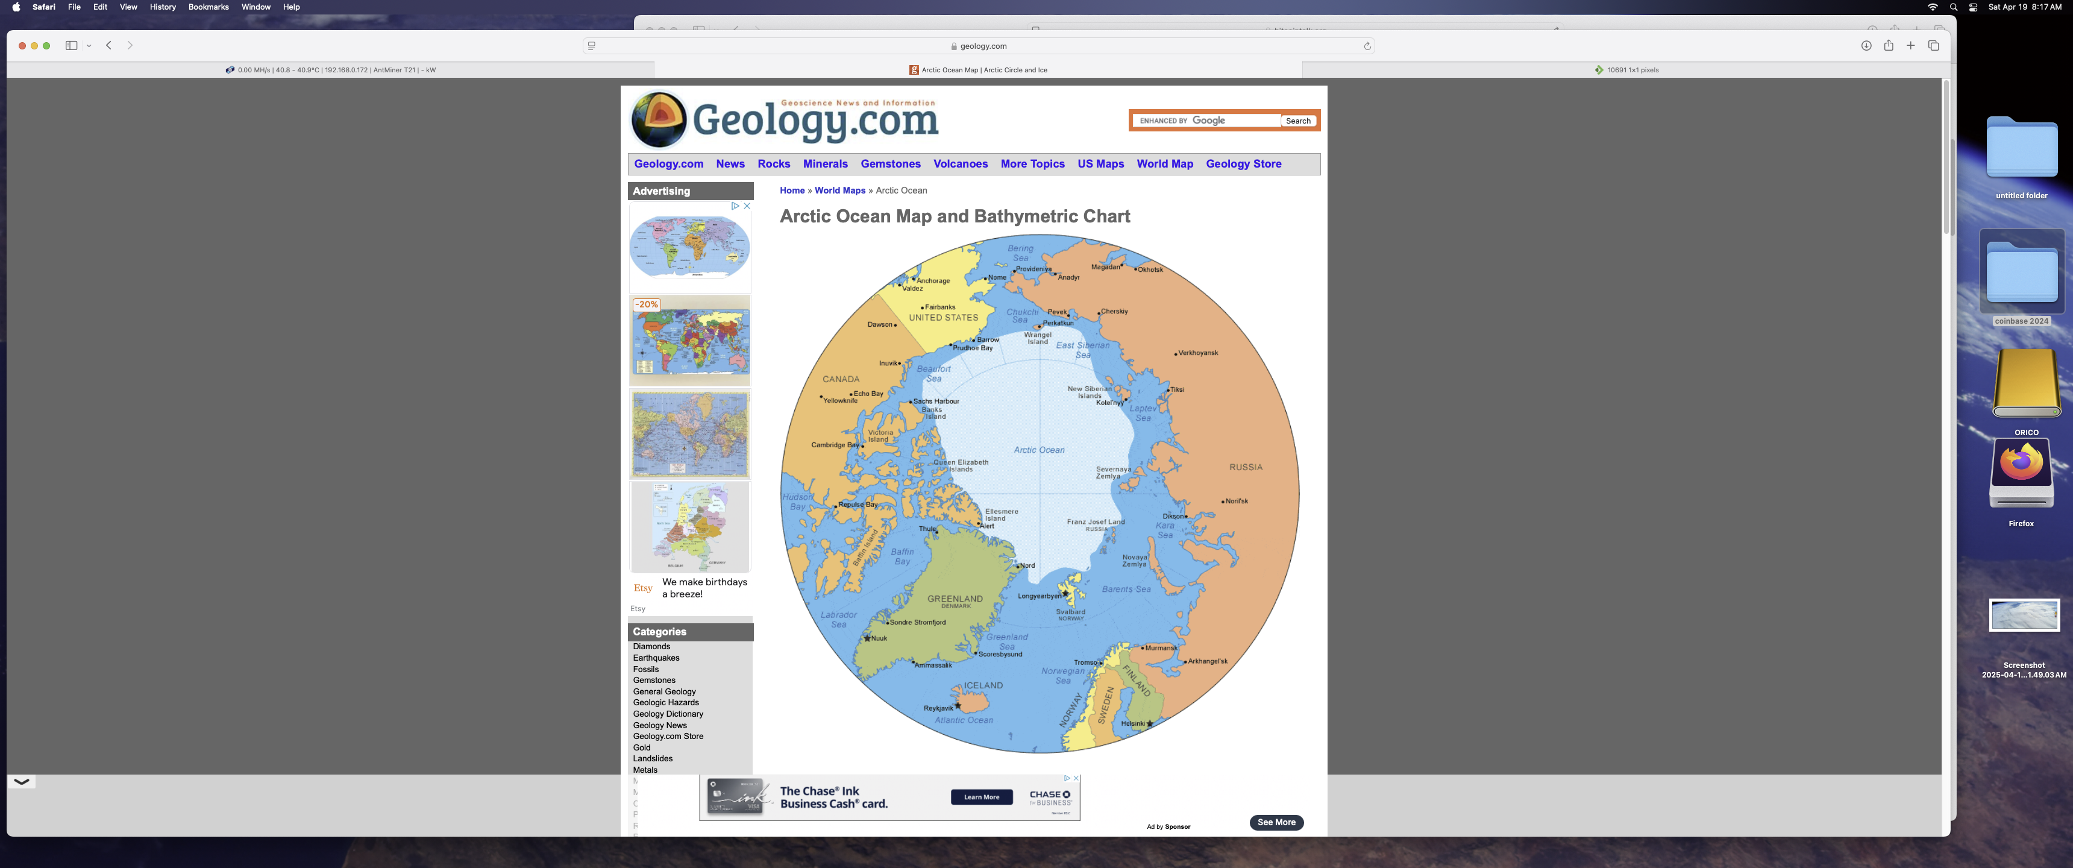Click the page vertical scrollbar

[x=1946, y=157]
